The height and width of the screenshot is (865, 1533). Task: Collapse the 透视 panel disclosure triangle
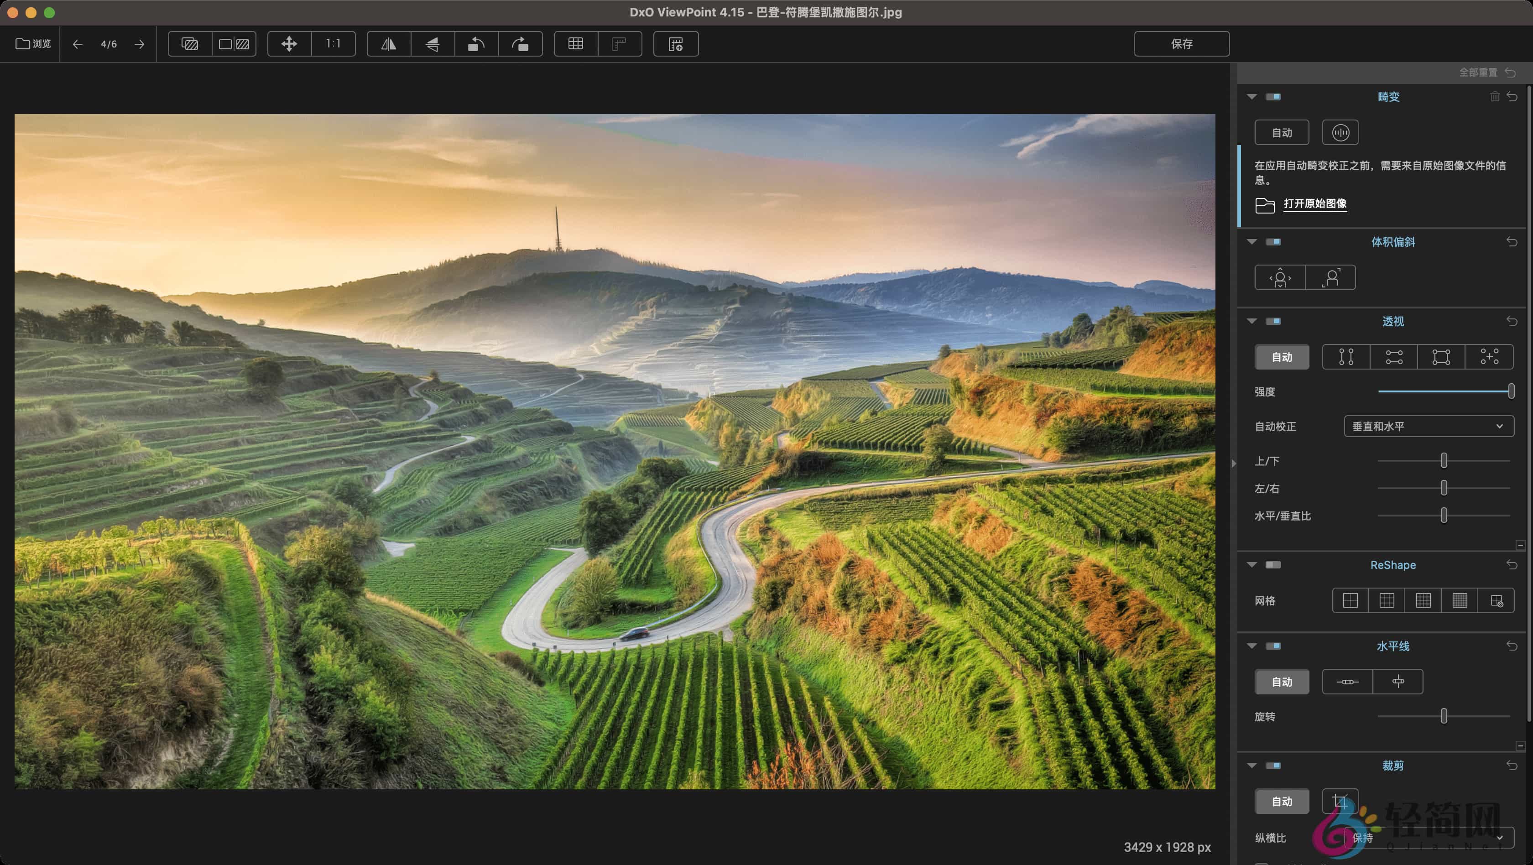[x=1251, y=321]
